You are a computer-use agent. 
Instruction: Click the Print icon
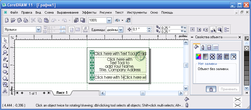click(x=26, y=20)
